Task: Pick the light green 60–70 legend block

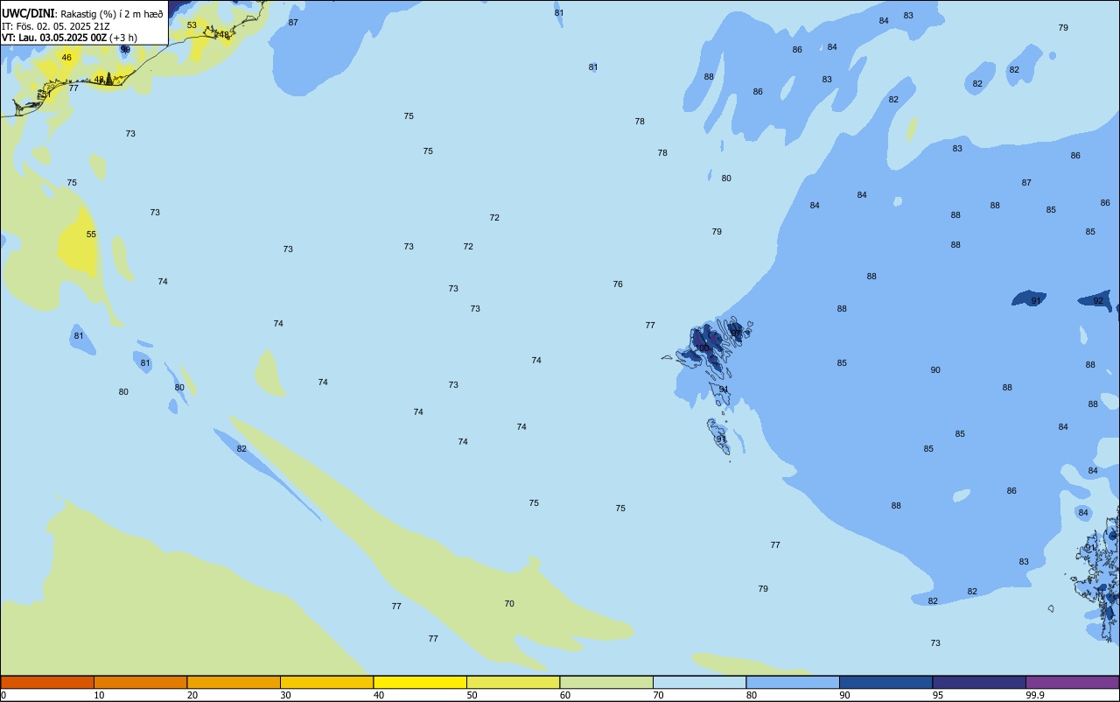Action: (606, 682)
